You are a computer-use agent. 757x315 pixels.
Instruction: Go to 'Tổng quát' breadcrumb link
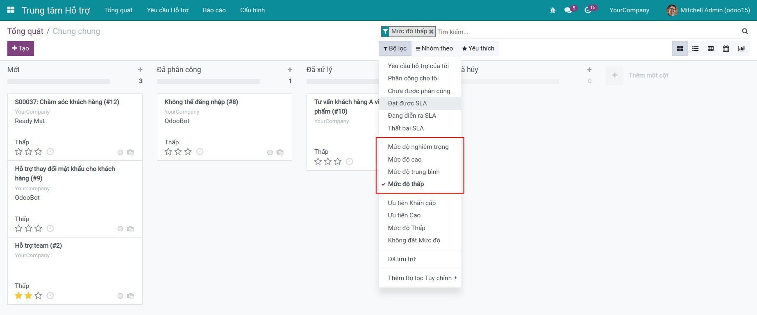25,31
